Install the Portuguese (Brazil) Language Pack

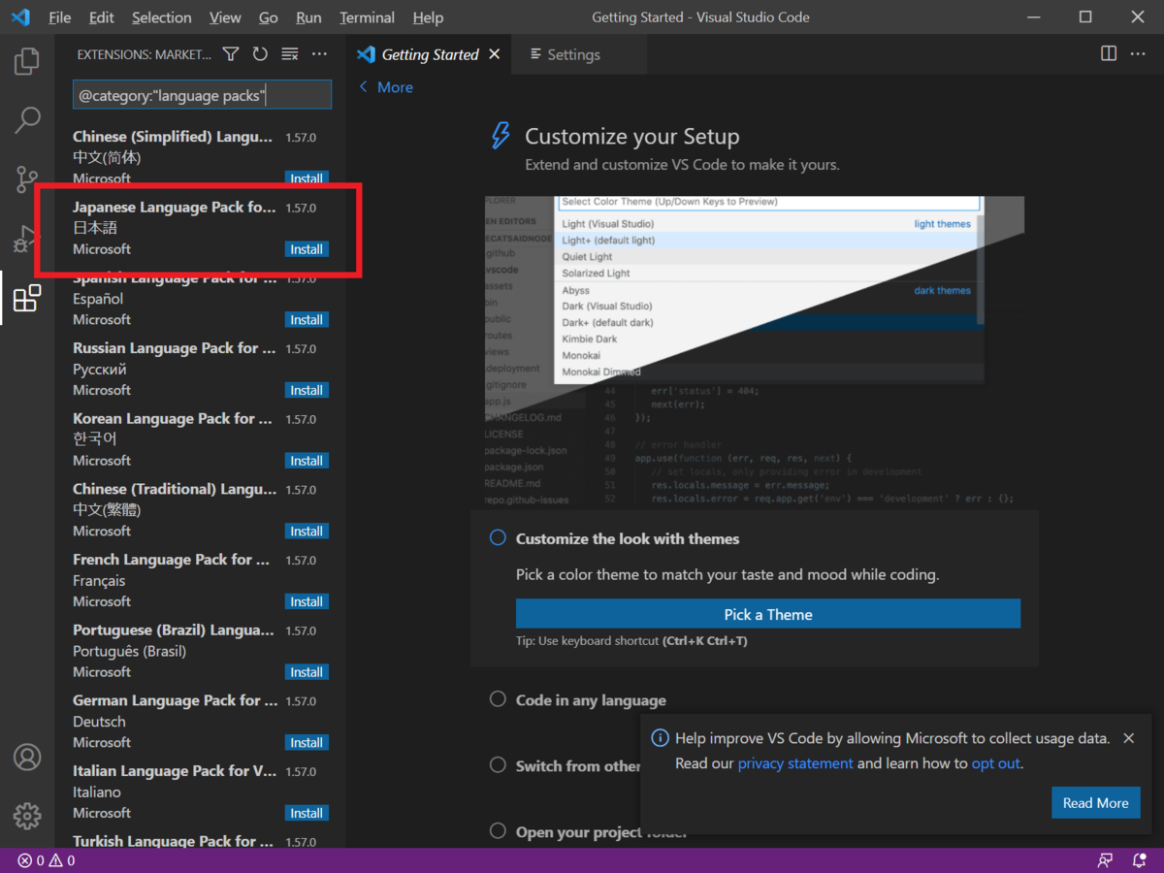pos(307,672)
